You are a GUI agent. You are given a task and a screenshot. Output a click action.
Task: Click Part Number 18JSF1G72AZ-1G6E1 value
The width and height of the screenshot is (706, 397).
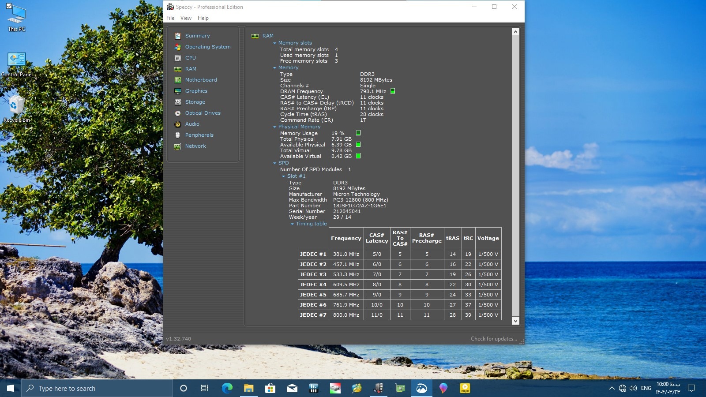pos(360,206)
